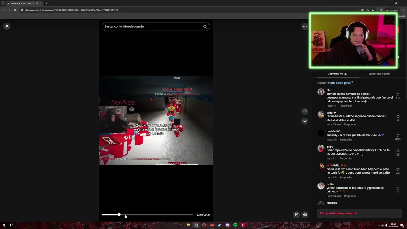Mute the tab via its audio icon
The image size is (407, 229).
point(37,3)
